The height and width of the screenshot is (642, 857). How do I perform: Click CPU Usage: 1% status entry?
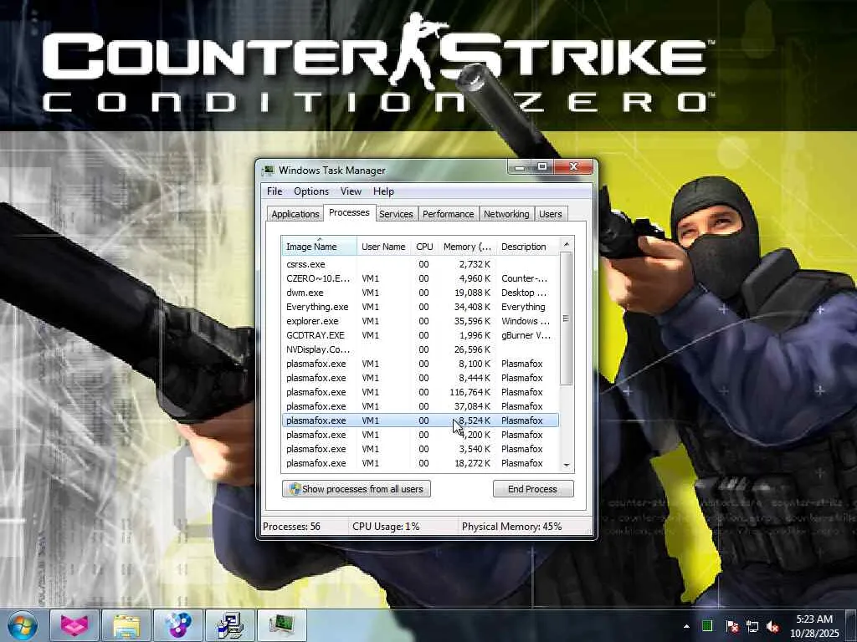(386, 527)
